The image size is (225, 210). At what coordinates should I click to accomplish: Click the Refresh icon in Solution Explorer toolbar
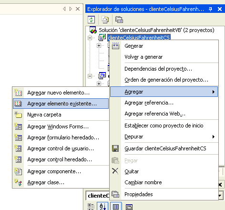click(x=91, y=20)
